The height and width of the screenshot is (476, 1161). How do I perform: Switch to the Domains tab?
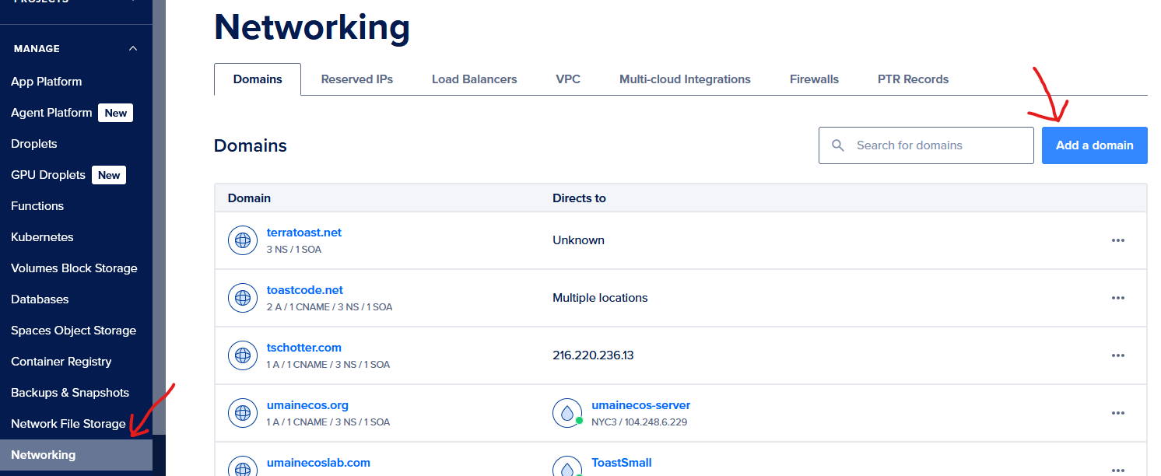258,79
